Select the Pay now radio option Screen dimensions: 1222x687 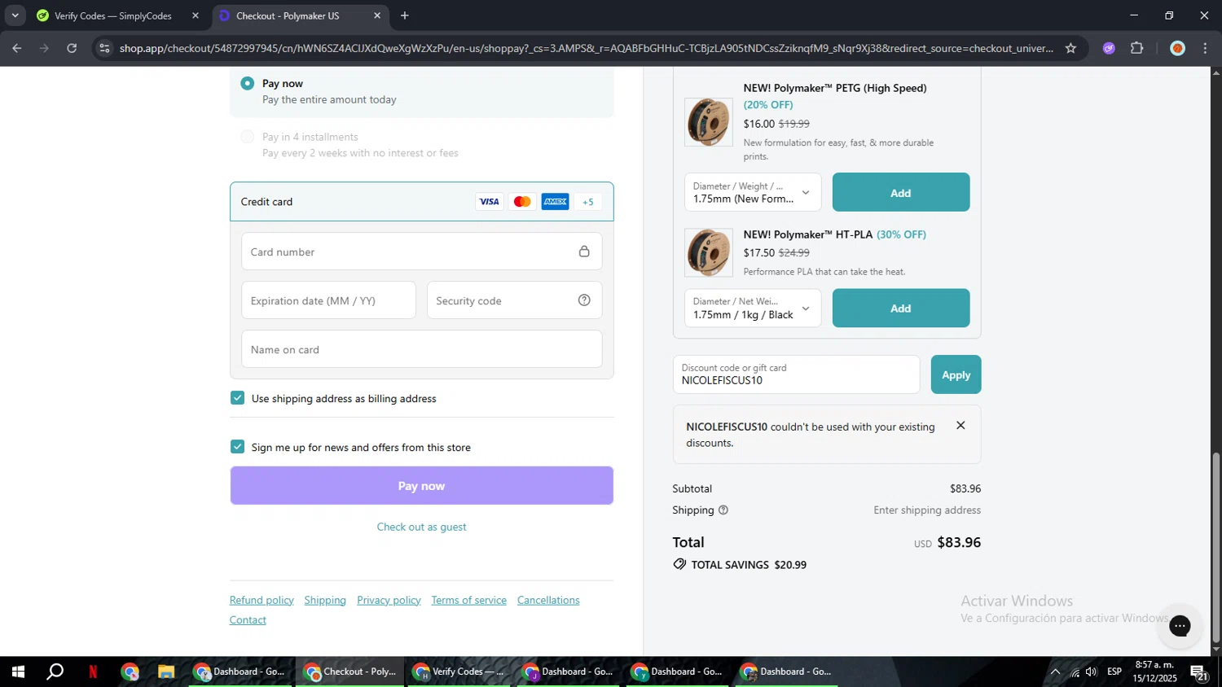247,83
